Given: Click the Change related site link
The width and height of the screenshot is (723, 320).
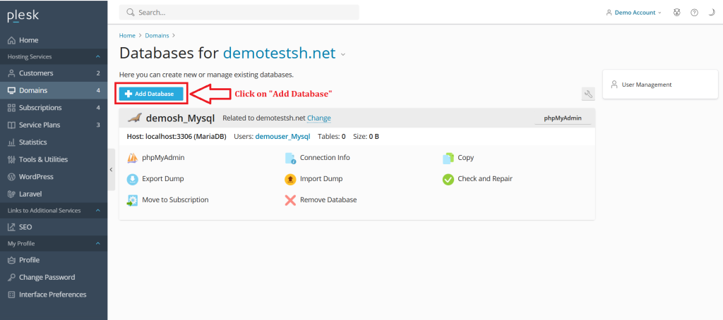Looking at the screenshot, I should tap(319, 118).
